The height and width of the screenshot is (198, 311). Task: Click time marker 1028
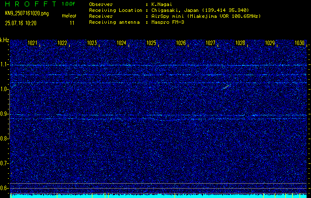(x=240, y=43)
